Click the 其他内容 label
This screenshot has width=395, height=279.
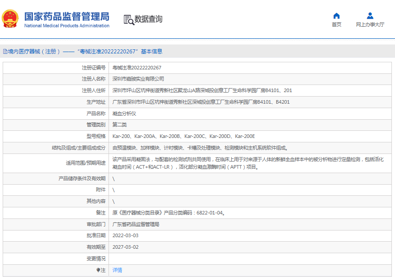coord(96,201)
